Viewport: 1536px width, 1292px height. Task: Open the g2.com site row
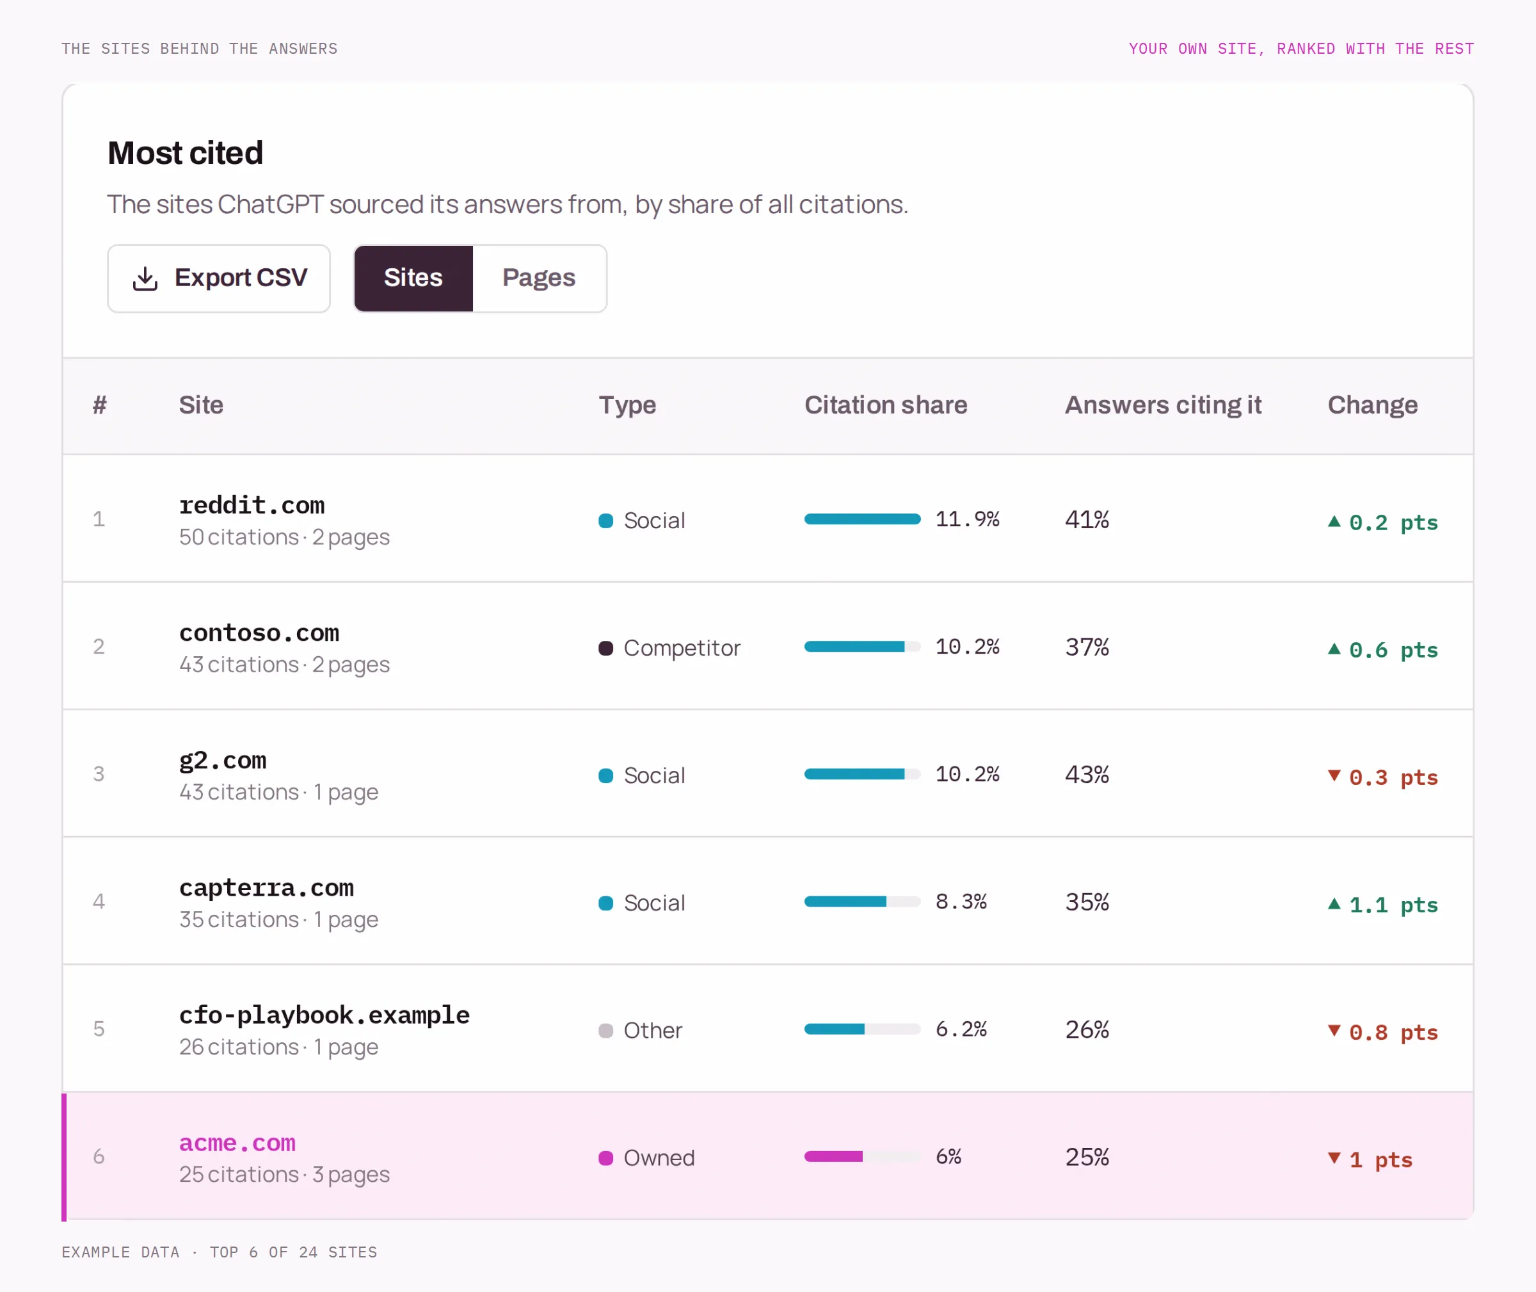point(768,773)
